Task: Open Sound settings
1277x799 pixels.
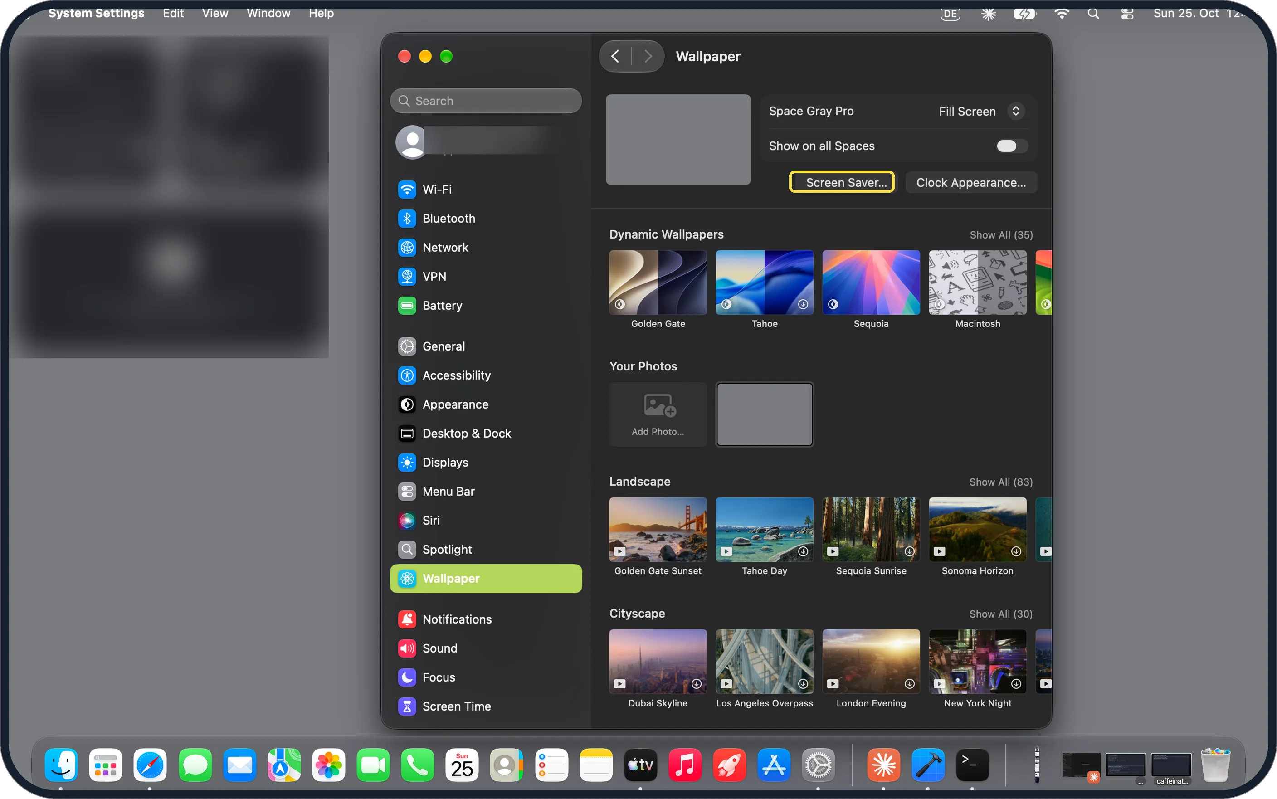Action: [x=486, y=648]
